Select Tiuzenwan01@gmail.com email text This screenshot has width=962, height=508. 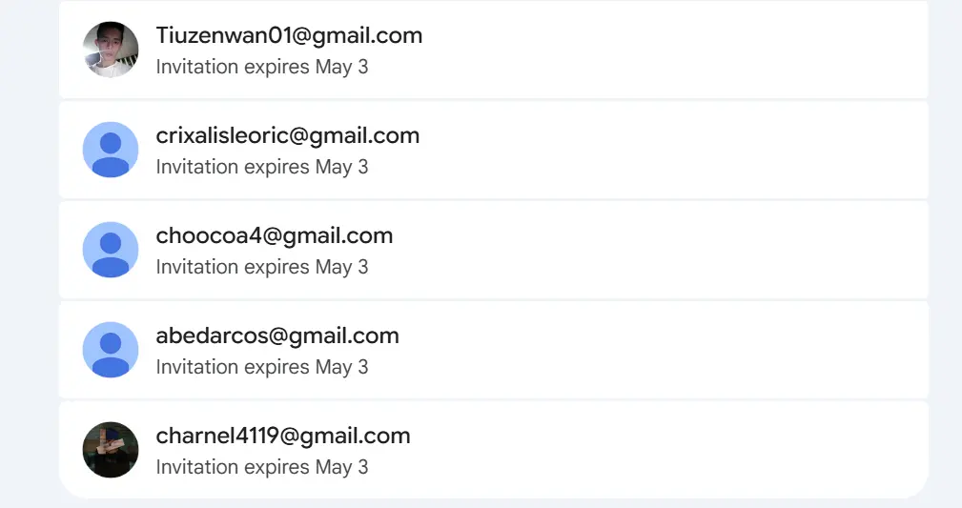(x=289, y=35)
